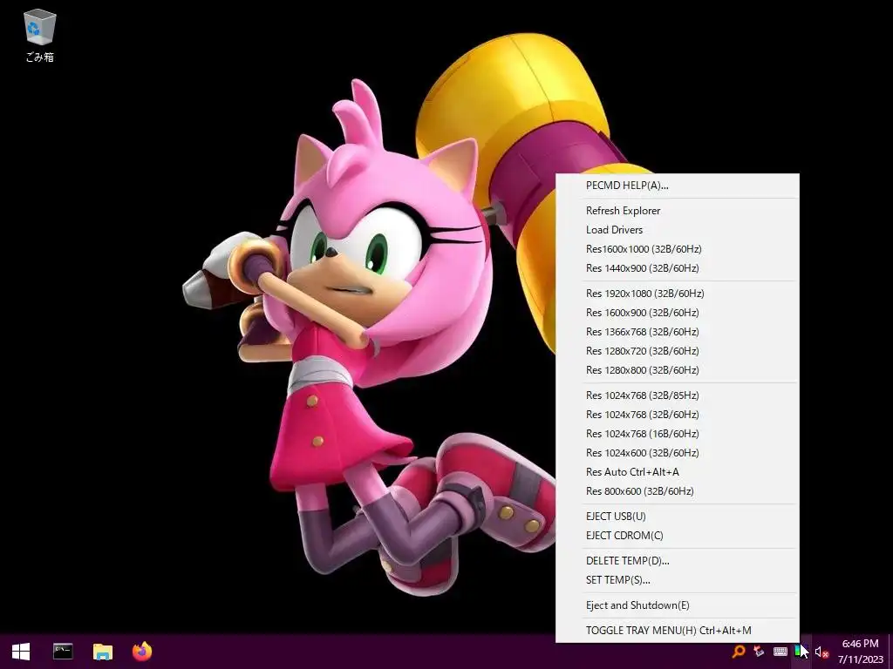Click EJECT CDROM(C) in the menu
Screen dimensions: 893x669
click(677, 536)
